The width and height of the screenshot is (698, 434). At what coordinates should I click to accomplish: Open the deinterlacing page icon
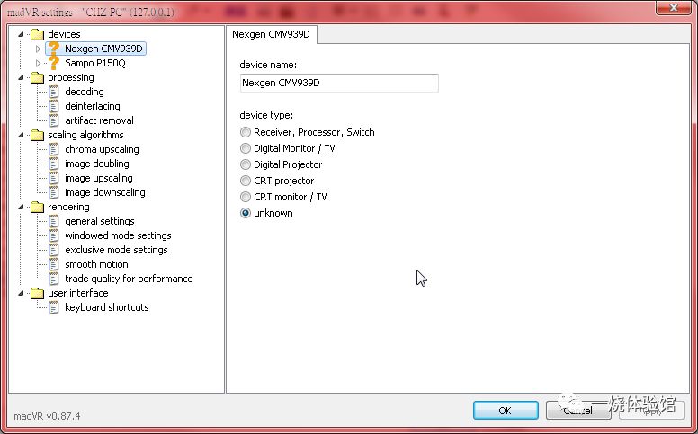[53, 106]
